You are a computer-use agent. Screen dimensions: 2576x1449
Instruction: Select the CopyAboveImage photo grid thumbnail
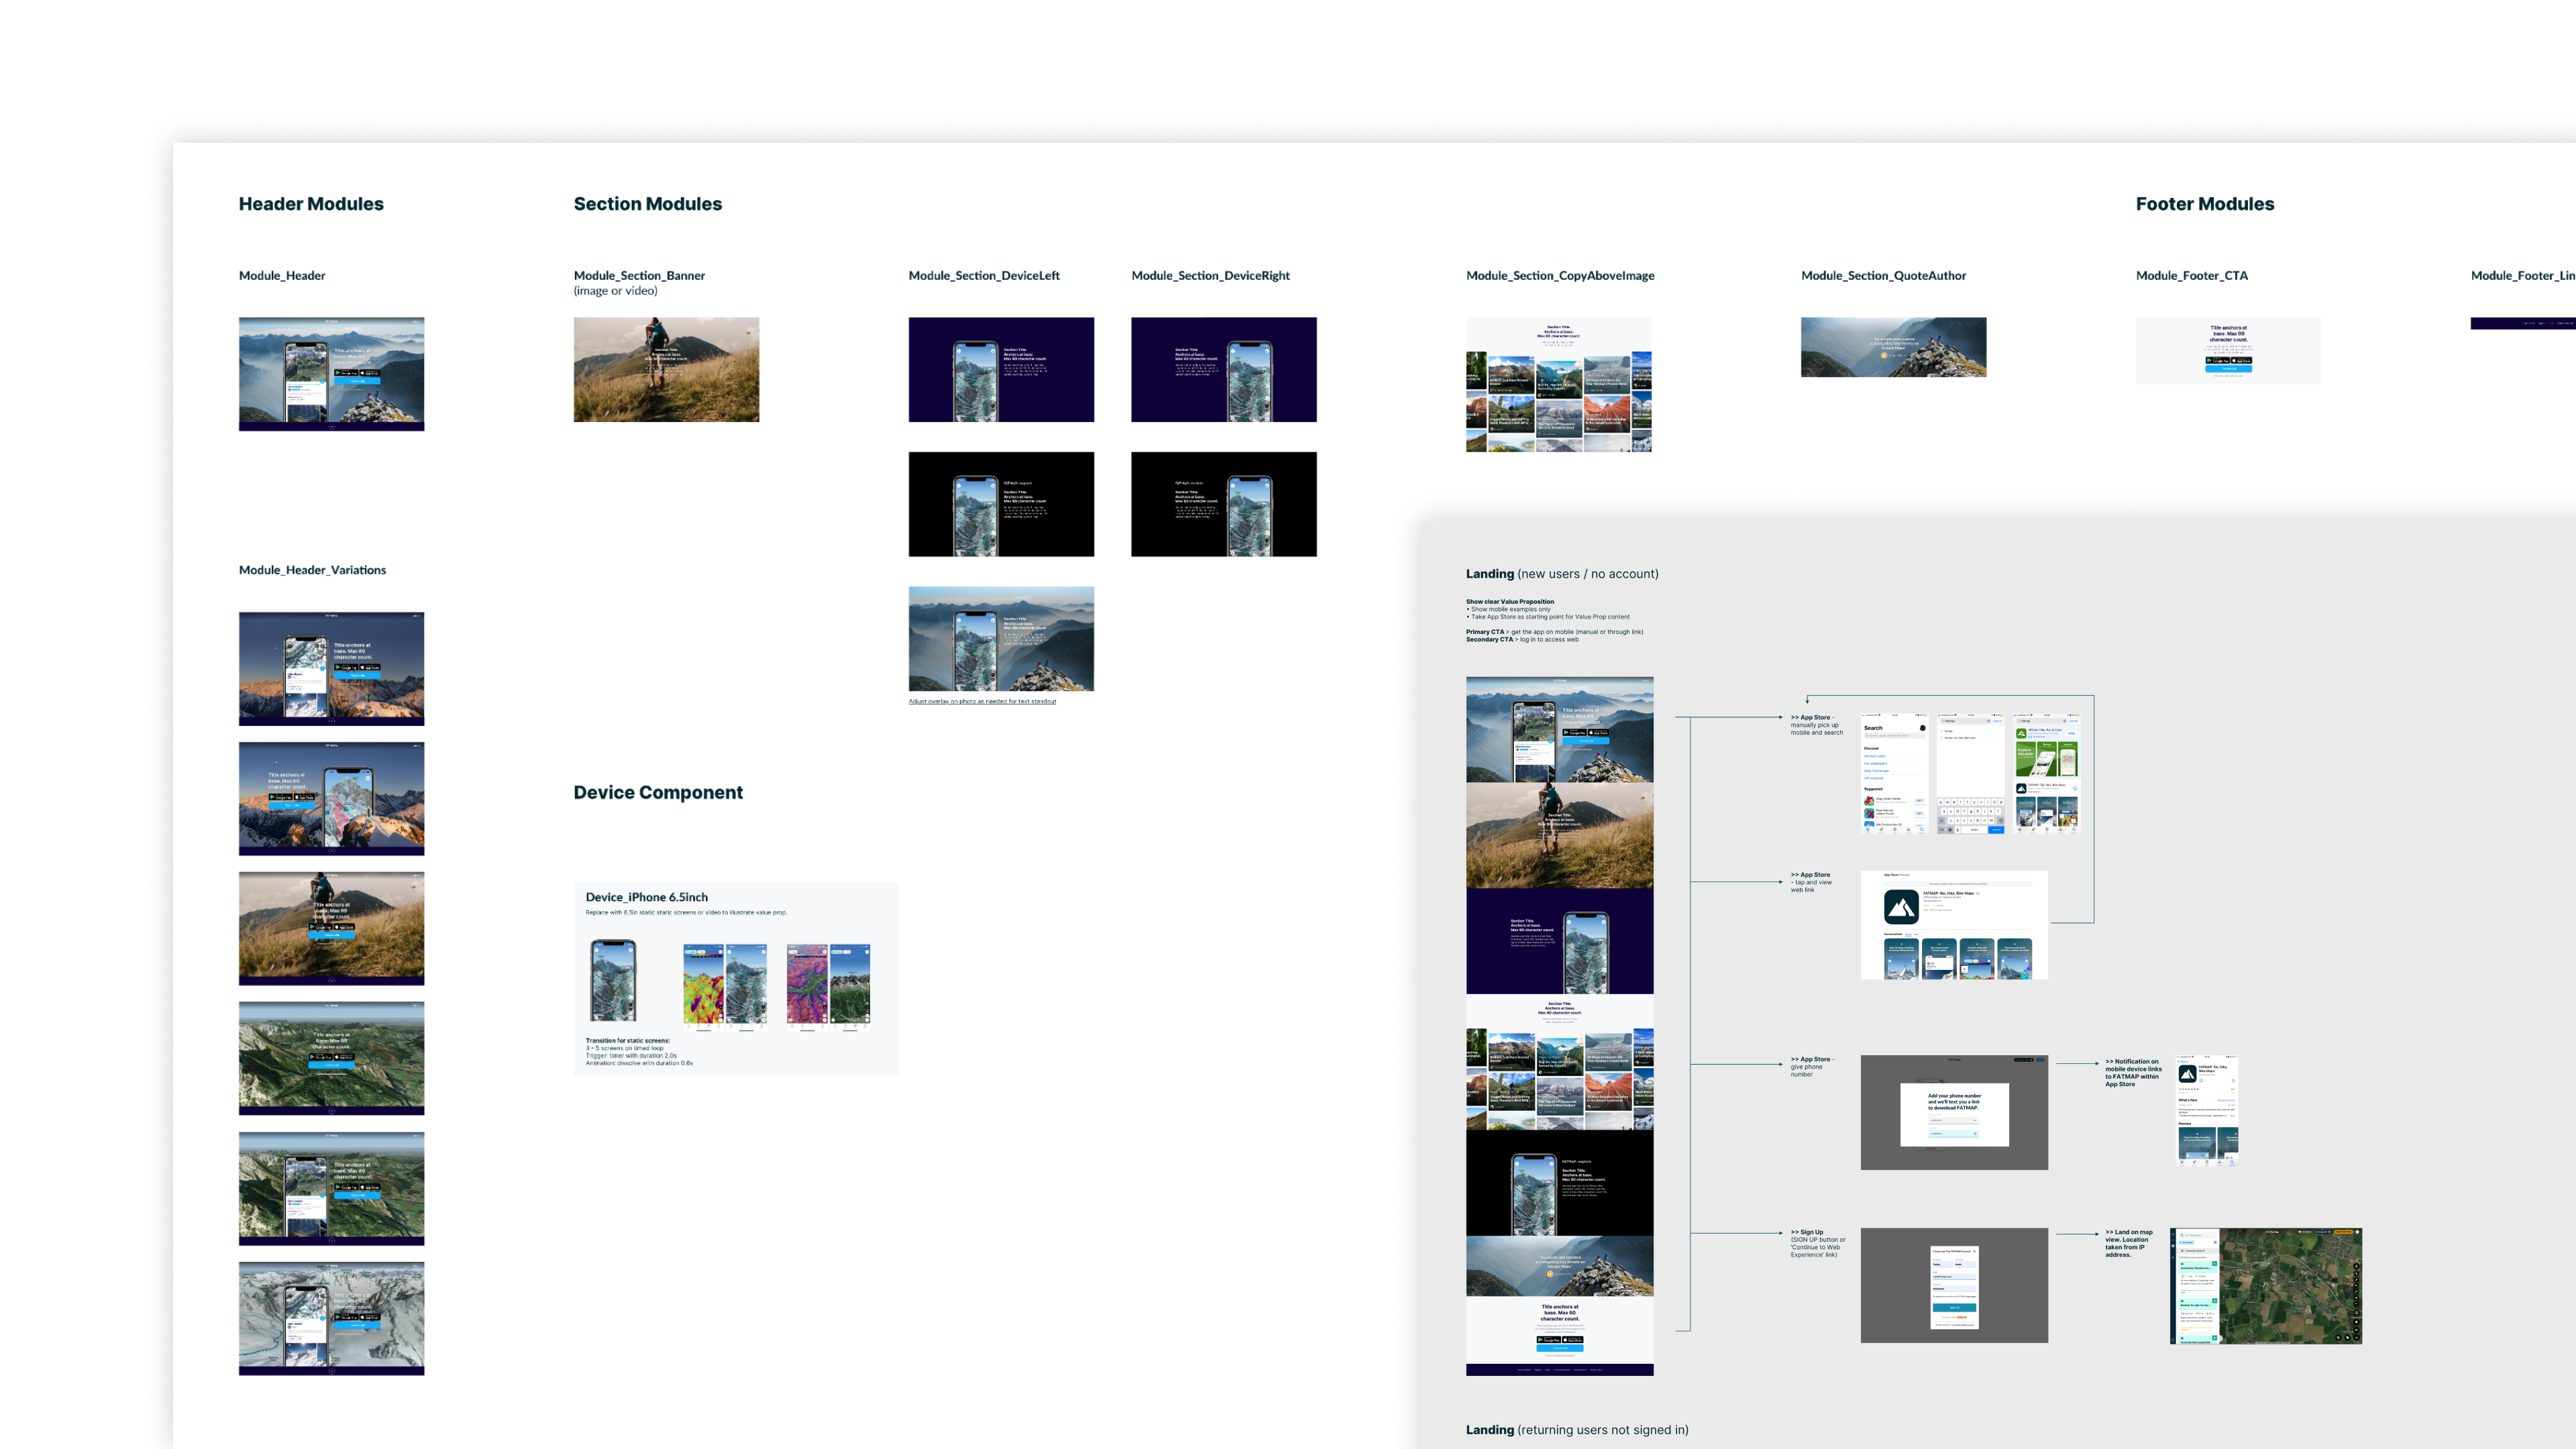[x=1559, y=385]
